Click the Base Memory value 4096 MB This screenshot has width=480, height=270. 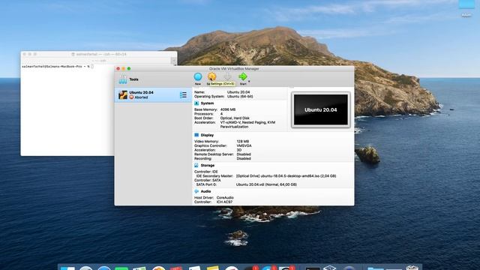pyautogui.click(x=228, y=109)
